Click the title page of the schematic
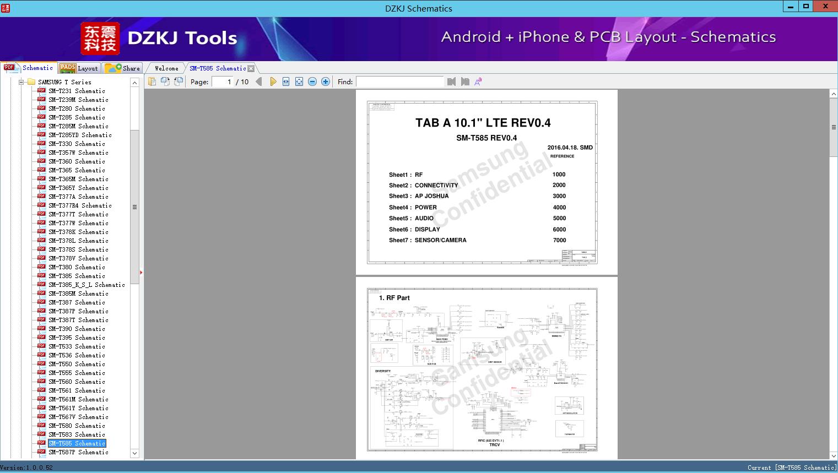Image resolution: width=838 pixels, height=473 pixels. (486, 182)
